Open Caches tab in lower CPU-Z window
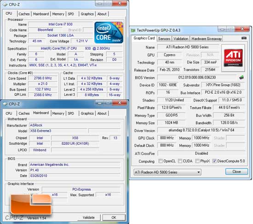 pos(24,113)
